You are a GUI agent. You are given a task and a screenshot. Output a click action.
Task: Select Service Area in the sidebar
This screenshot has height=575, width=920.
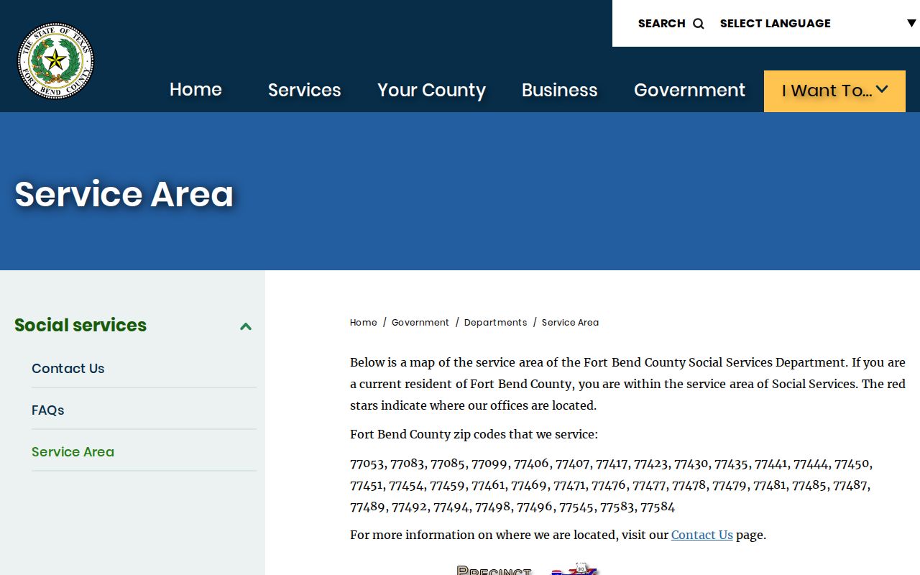coord(73,452)
